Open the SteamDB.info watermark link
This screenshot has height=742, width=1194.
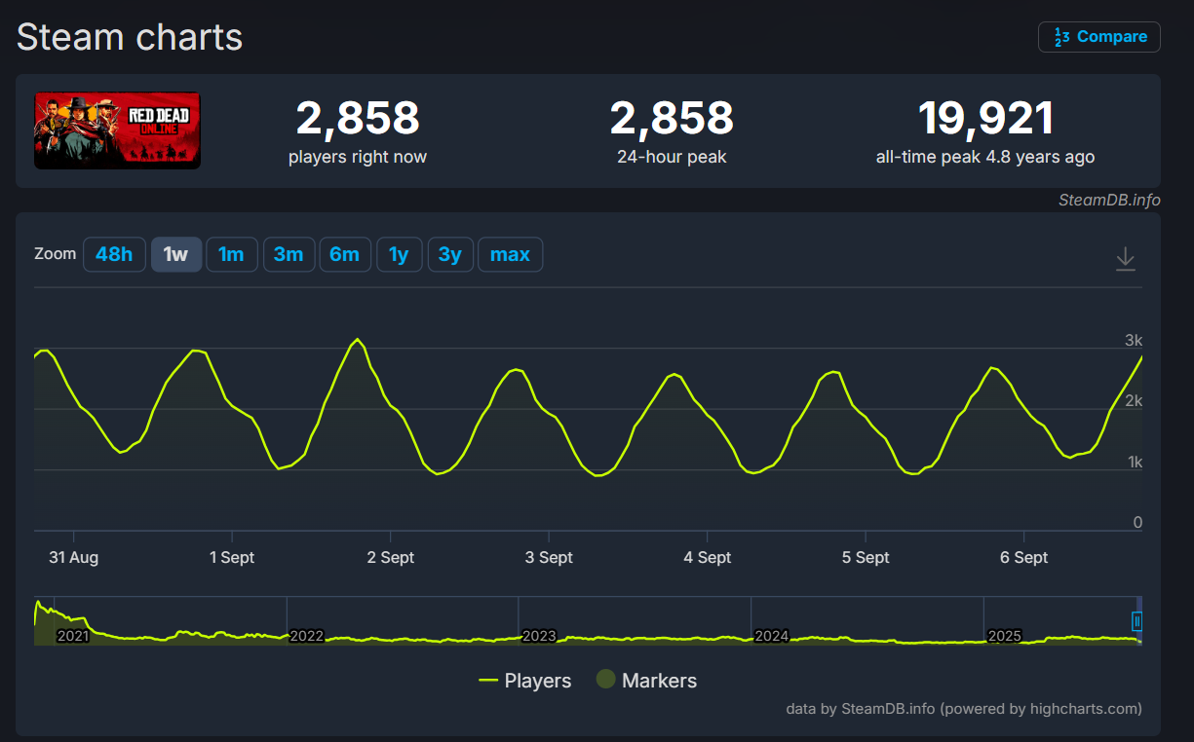1109,200
